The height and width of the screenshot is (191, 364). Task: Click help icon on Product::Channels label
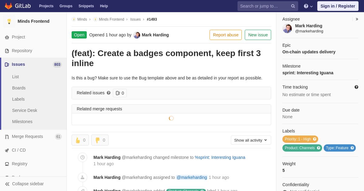(x=318, y=148)
